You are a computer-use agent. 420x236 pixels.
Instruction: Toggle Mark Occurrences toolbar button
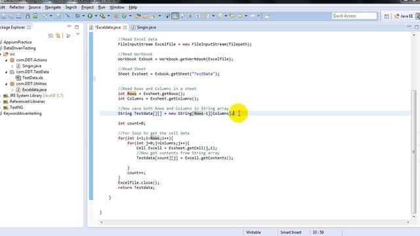coord(175,16)
